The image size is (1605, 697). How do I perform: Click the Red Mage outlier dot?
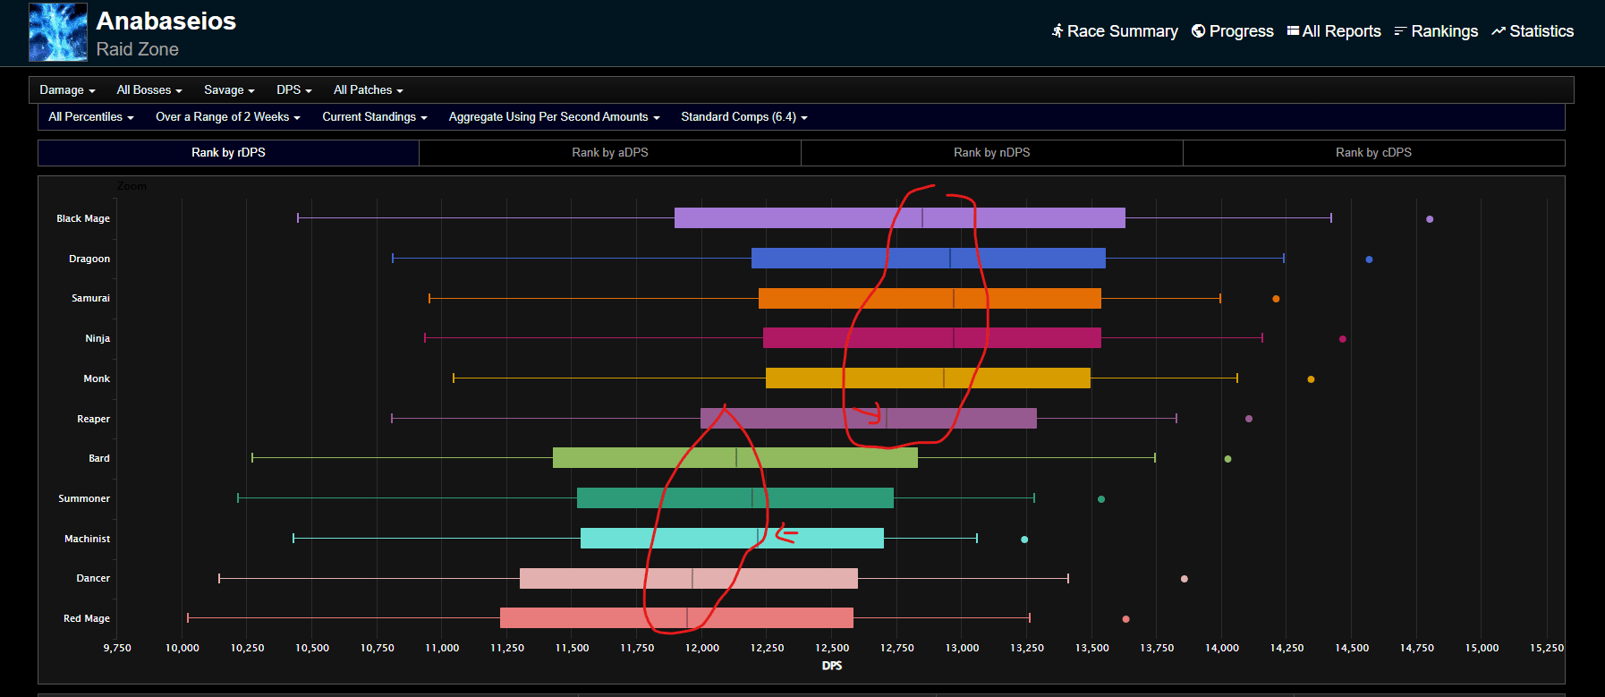pos(1125,619)
